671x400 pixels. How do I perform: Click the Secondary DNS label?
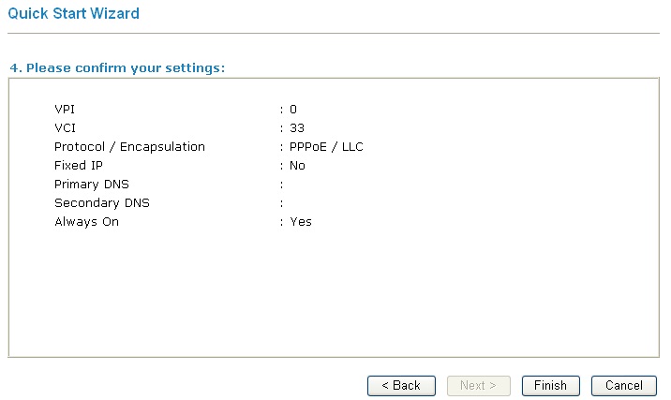(x=101, y=203)
